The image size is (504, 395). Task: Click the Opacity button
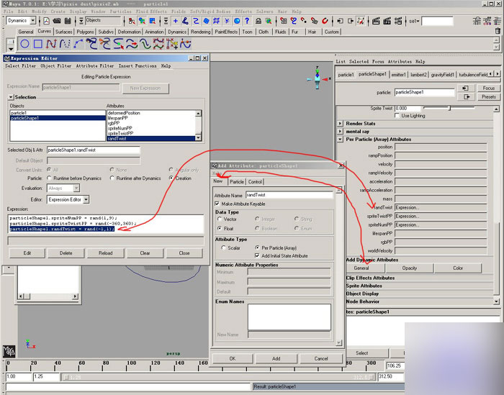[410, 268]
